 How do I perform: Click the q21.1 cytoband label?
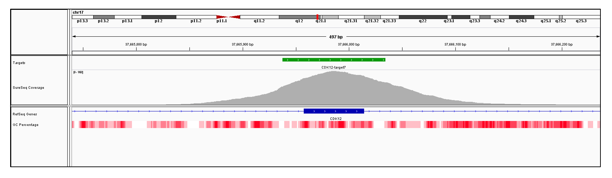pos(321,21)
